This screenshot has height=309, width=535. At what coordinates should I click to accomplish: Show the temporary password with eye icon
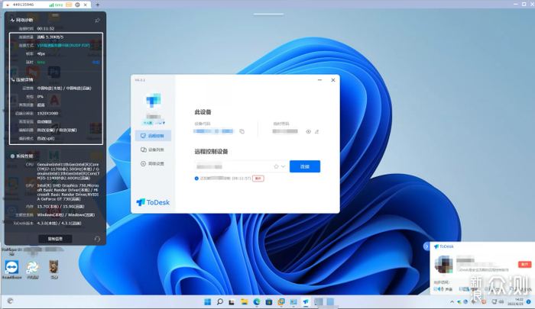point(308,131)
